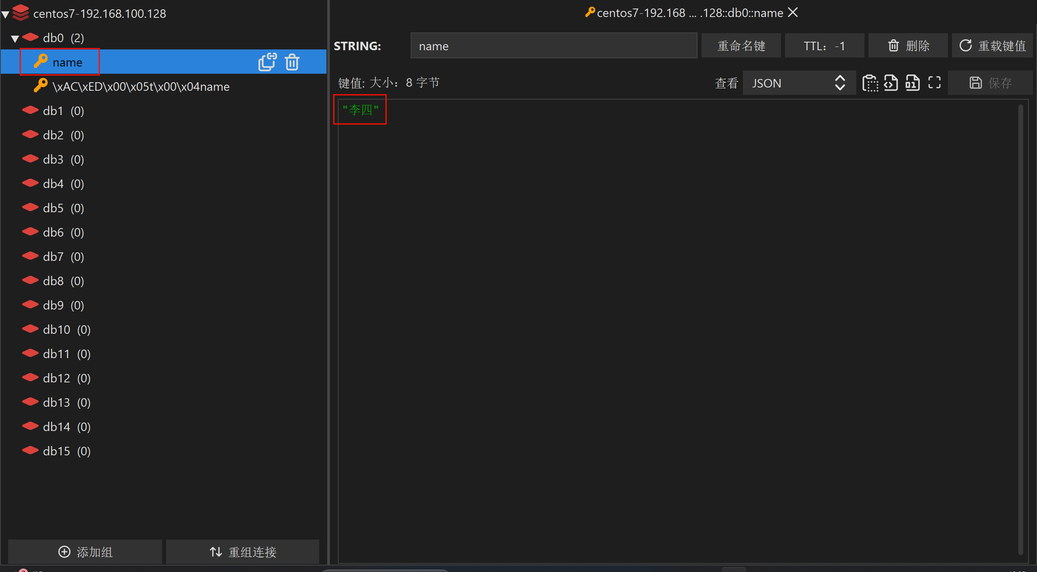Close the centos7 db0::name tab

[x=793, y=13]
